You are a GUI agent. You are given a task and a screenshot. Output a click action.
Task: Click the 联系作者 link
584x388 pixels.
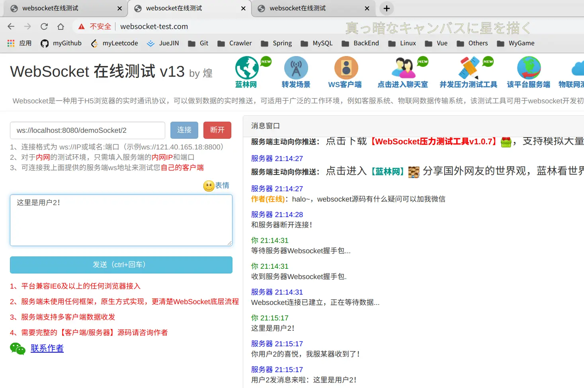[x=47, y=348]
